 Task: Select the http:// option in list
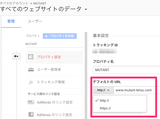pos(120,101)
